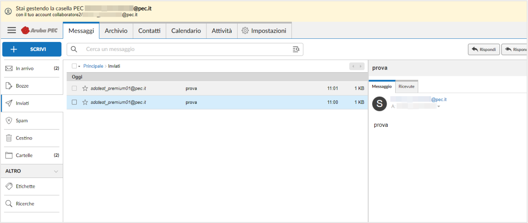Click the Cerca un messaggio field

click(185, 49)
